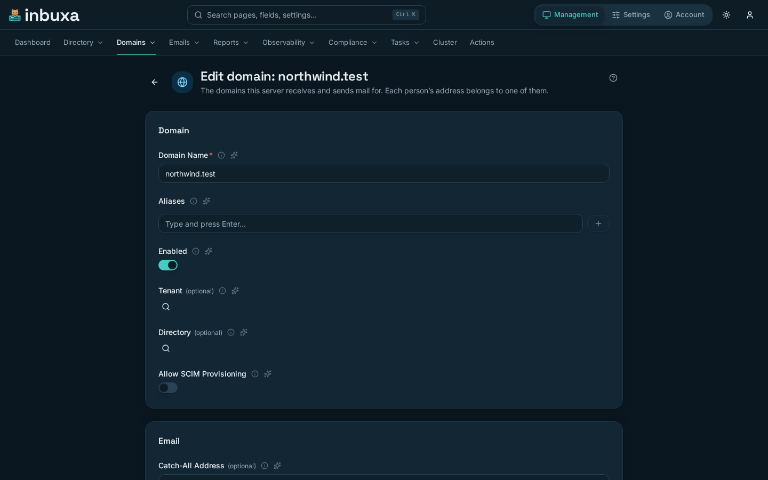Switch to the Account section
This screenshot has height=480, width=768.
point(684,15)
